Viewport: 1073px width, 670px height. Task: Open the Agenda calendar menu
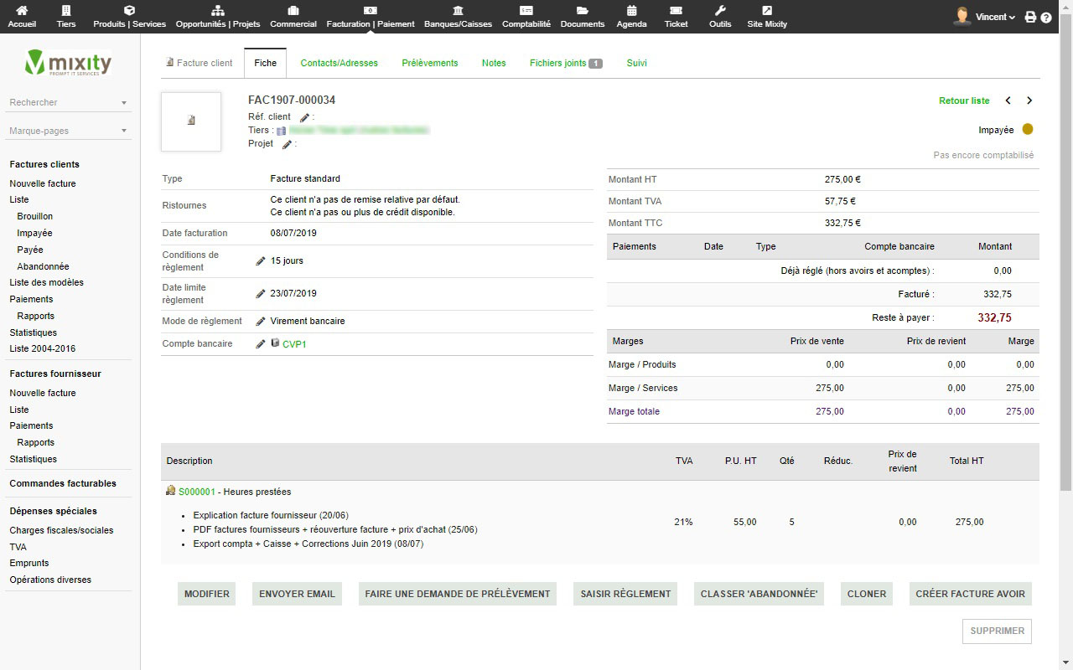pos(631,17)
